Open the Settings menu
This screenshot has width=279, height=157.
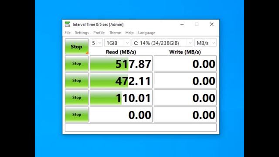tap(82, 33)
